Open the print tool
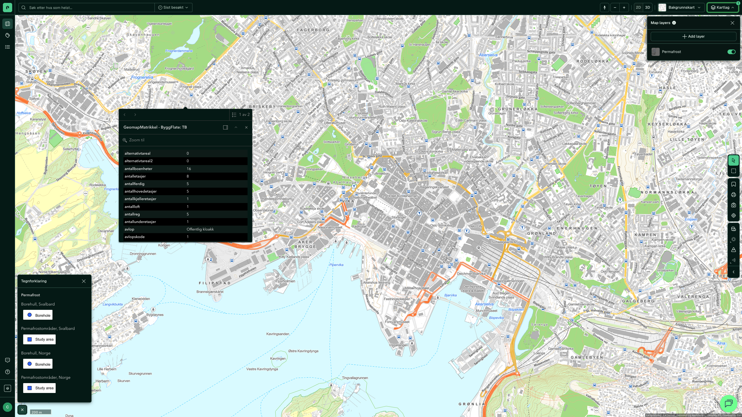The image size is (742, 417). 734,195
